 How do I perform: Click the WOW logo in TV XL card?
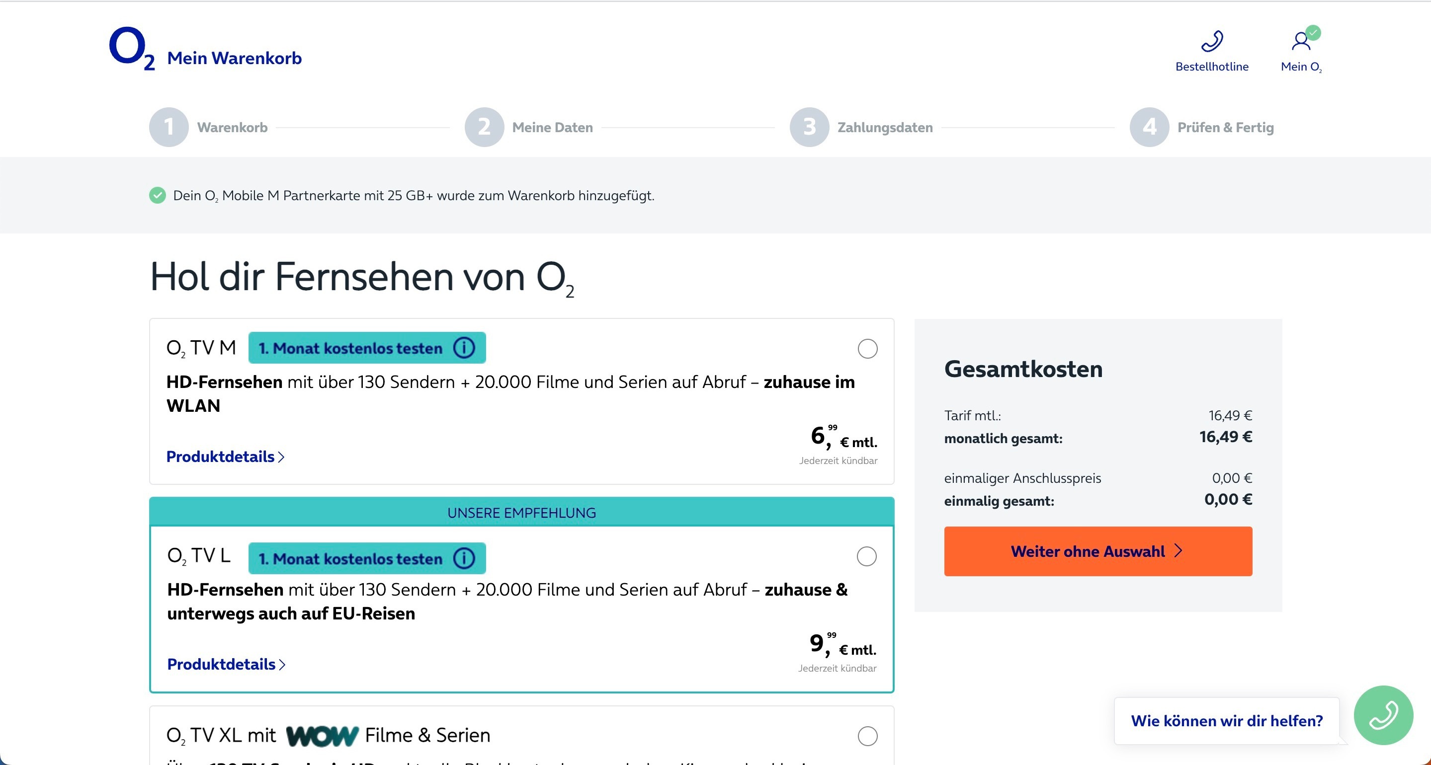point(322,736)
